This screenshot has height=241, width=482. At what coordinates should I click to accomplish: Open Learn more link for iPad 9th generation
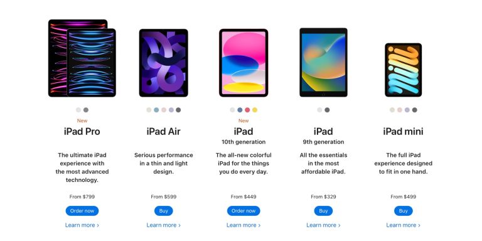[x=323, y=225]
